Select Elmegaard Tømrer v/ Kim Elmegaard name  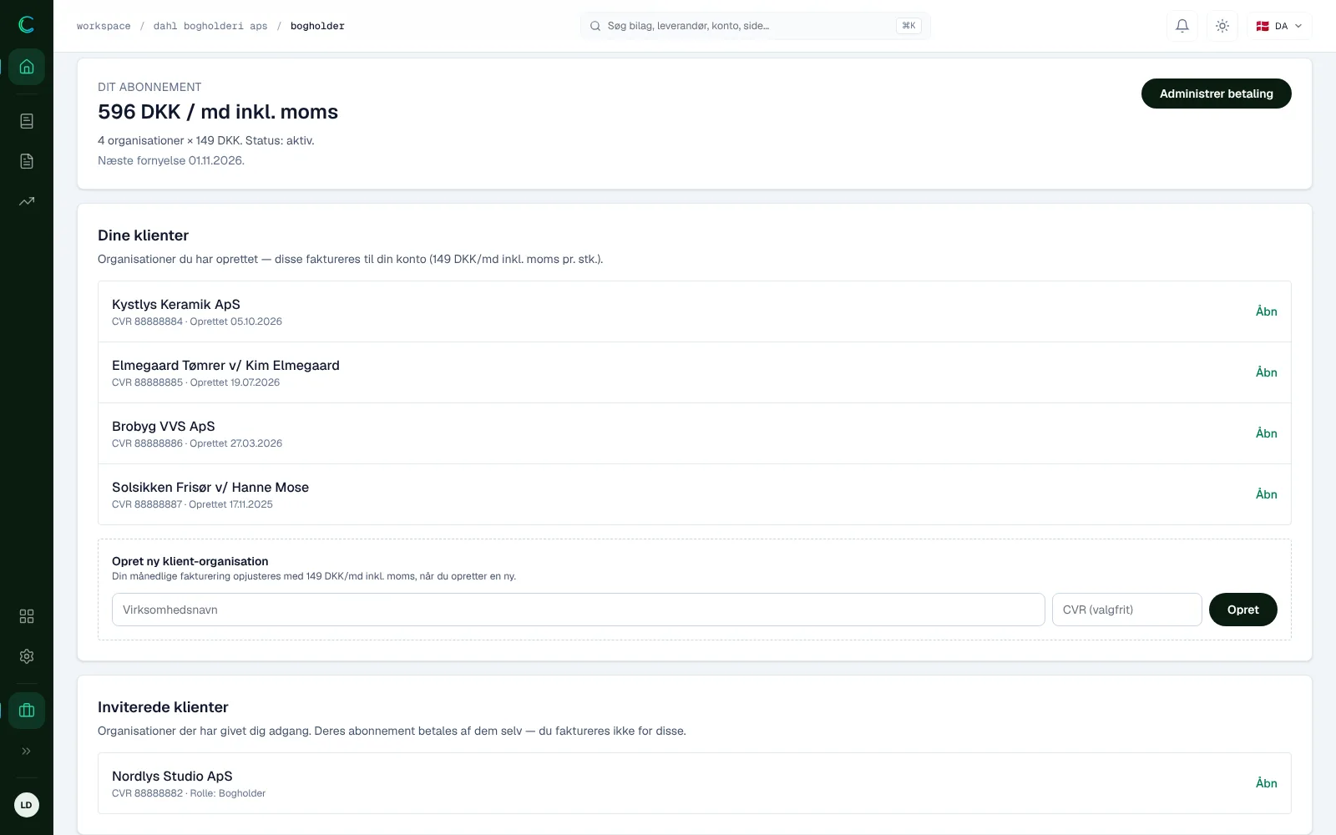[x=225, y=366]
